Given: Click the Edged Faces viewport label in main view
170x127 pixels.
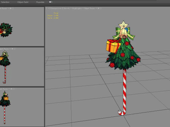Looking at the screenshot, I should point(90,8).
